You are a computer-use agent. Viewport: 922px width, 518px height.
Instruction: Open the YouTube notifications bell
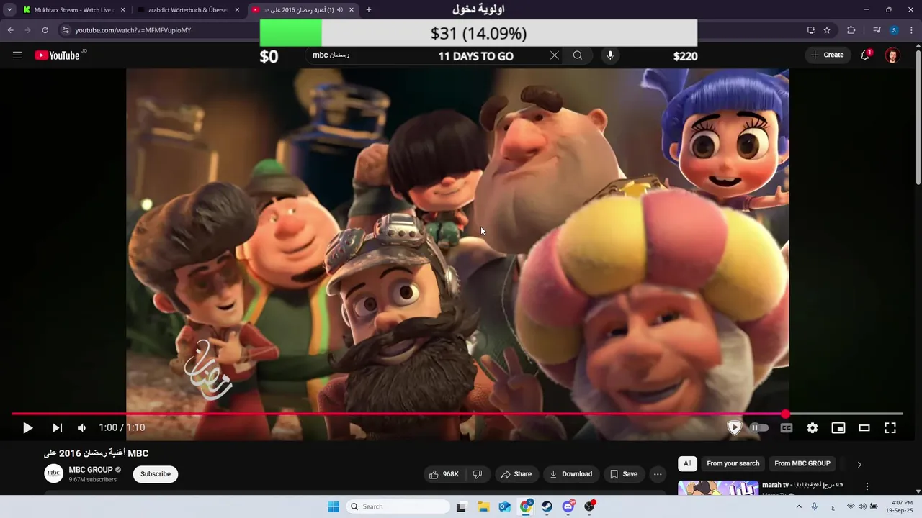tap(866, 55)
